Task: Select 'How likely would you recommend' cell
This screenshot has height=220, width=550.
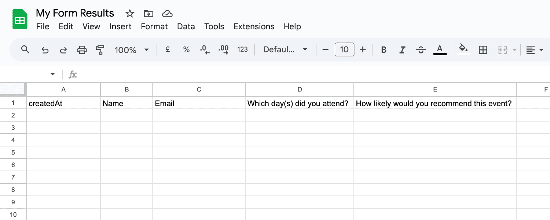Action: pyautogui.click(x=435, y=103)
